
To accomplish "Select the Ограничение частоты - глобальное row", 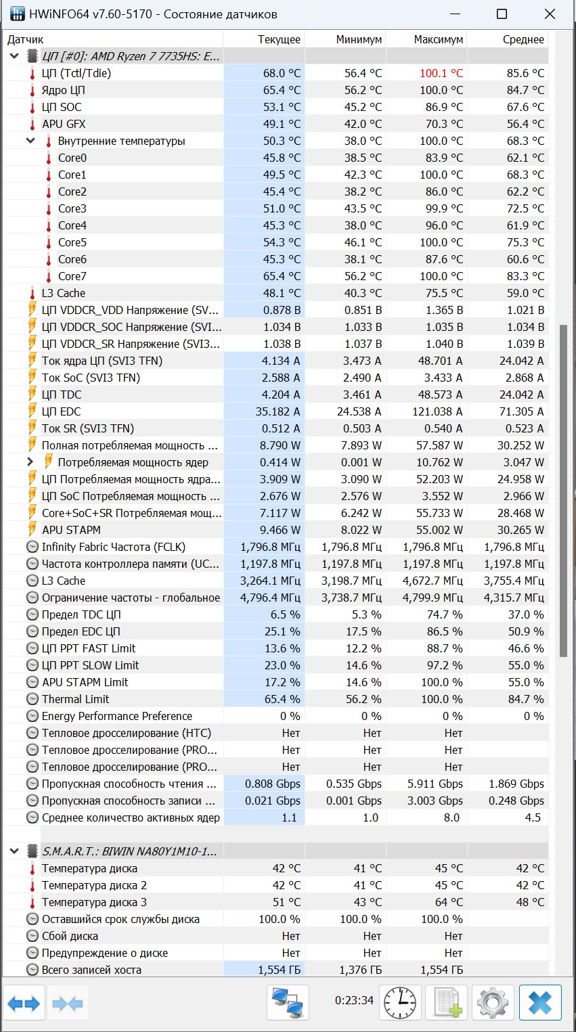I will [x=275, y=598].
